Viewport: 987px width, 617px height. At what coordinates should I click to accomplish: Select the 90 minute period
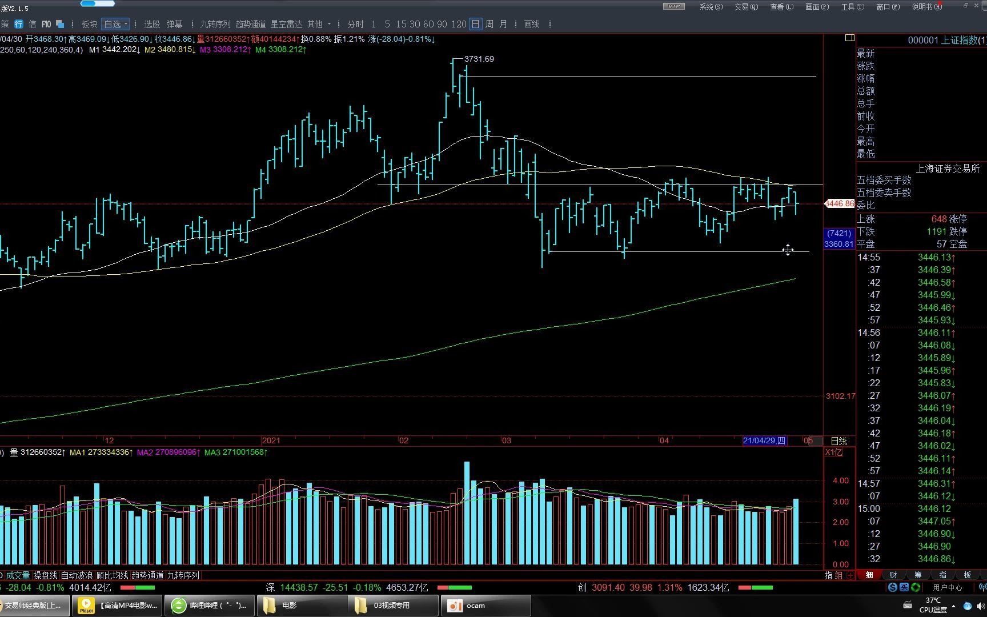pyautogui.click(x=442, y=24)
